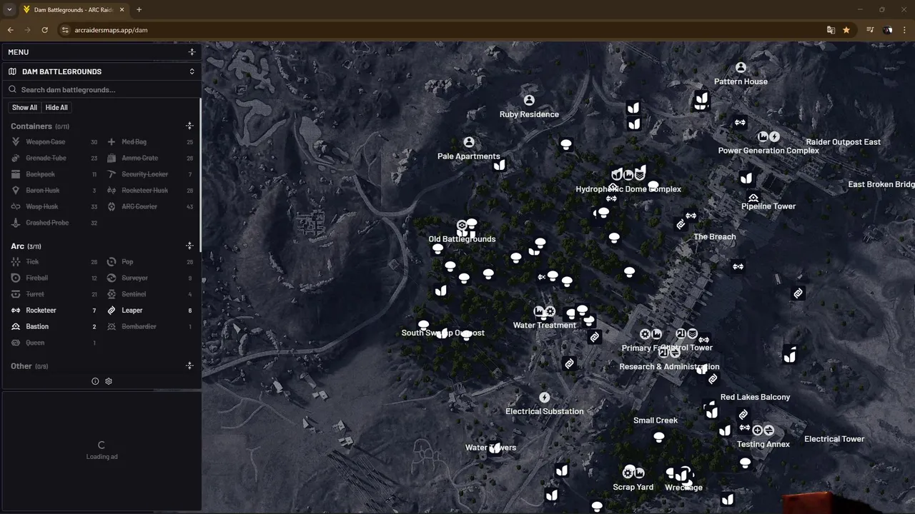Open the browser tab search dropdown
The image size is (915, 514).
coord(9,10)
